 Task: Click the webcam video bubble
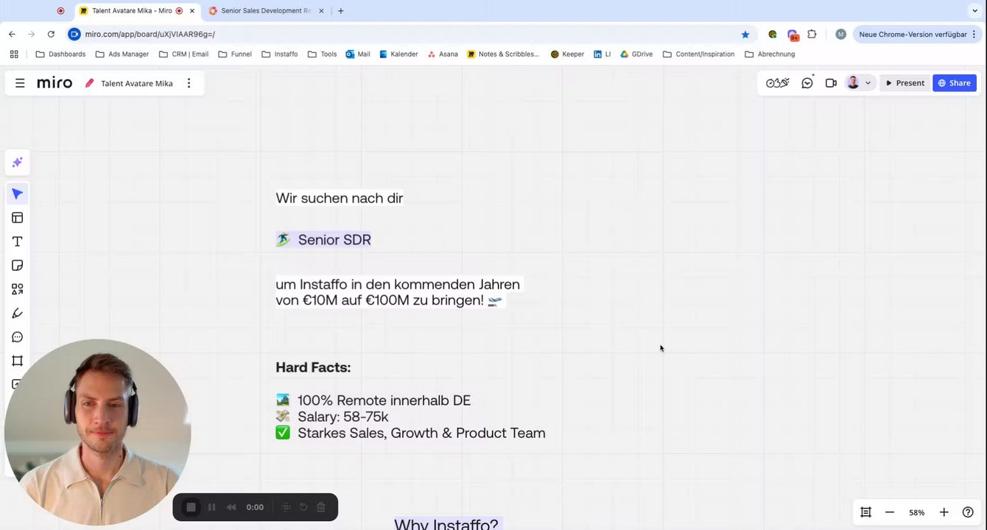coord(97,433)
